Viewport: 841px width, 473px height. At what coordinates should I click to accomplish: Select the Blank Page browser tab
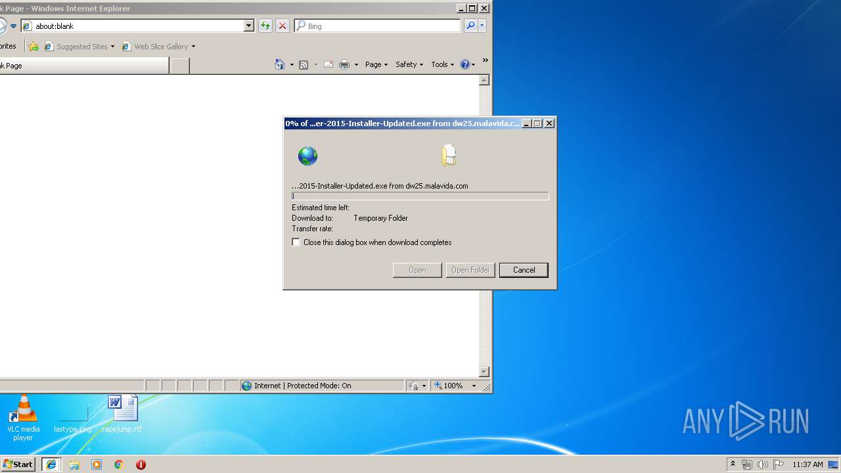84,66
